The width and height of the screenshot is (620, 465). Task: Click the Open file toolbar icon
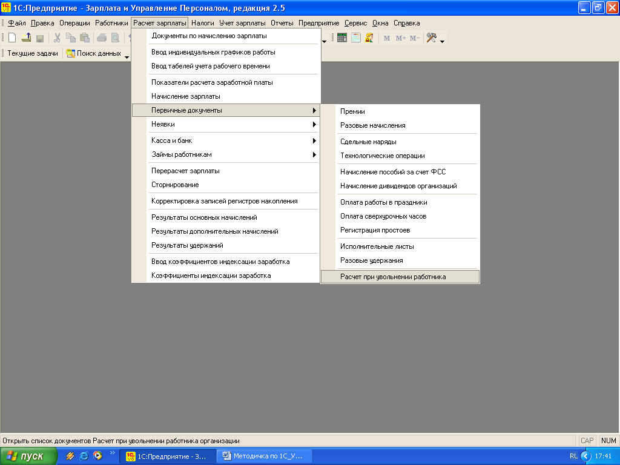(x=26, y=38)
